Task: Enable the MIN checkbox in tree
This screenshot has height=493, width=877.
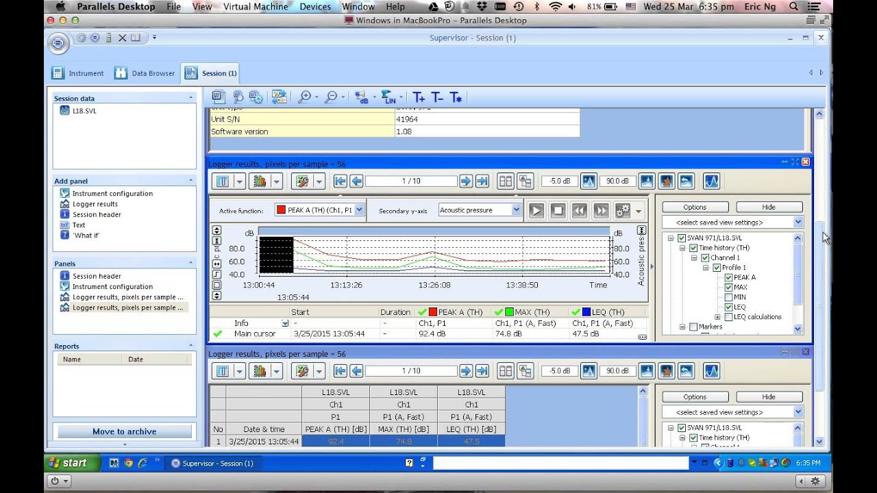Action: tap(728, 297)
